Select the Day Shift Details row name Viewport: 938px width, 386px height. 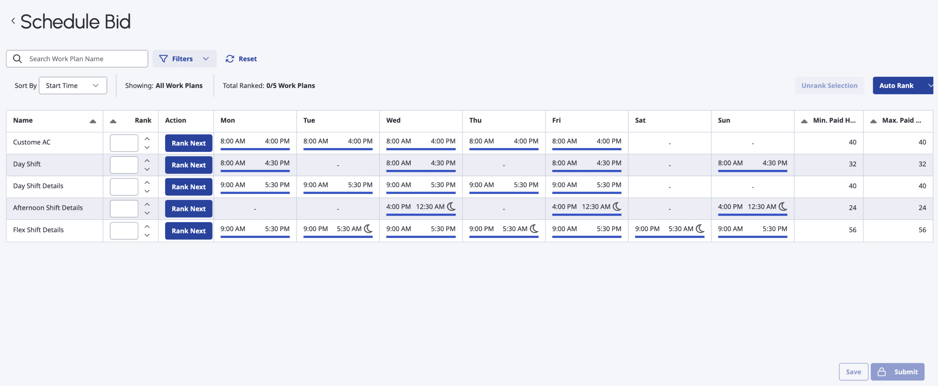pos(38,186)
